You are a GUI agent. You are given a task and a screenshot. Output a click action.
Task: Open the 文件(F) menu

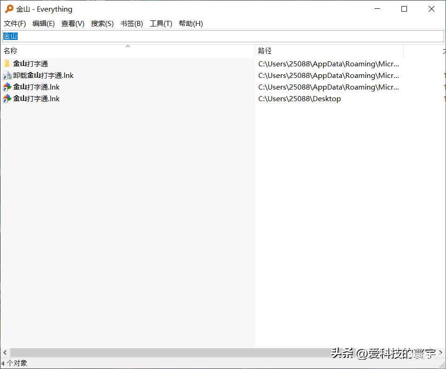click(x=15, y=24)
